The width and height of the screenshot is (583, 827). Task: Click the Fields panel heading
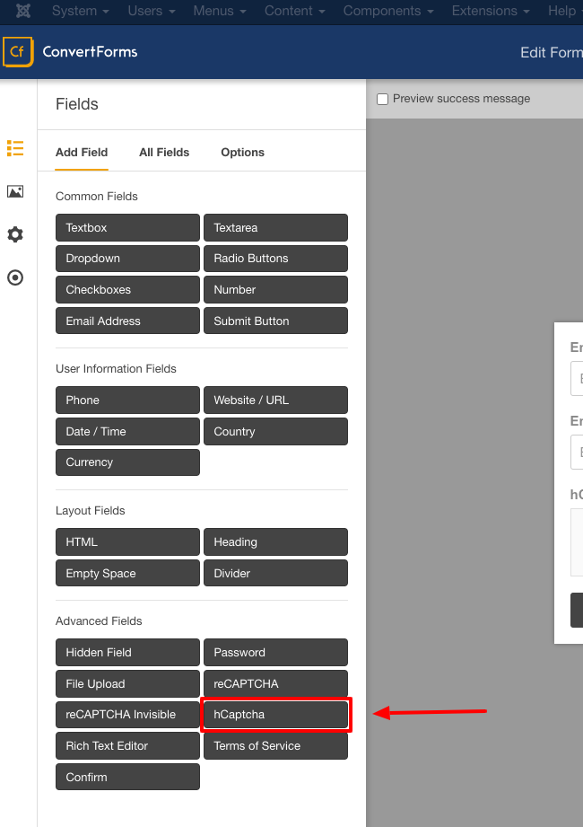click(77, 104)
